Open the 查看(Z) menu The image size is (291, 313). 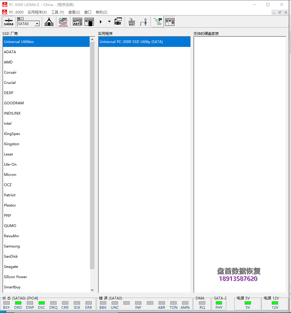(74, 12)
